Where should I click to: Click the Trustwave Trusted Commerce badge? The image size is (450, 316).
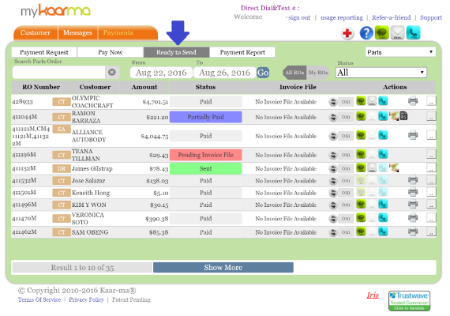tap(409, 301)
